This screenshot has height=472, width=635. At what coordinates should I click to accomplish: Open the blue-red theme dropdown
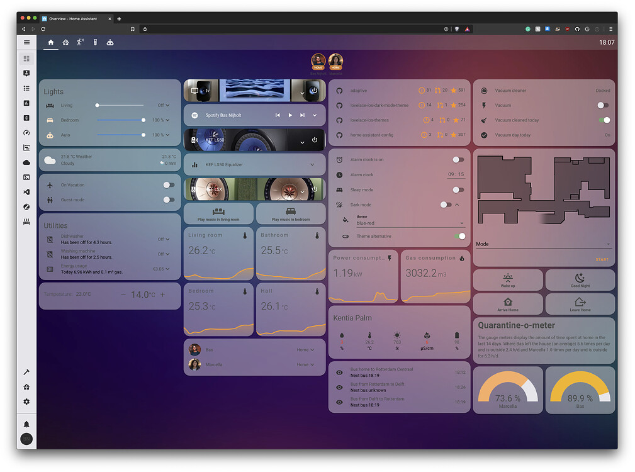[x=463, y=223]
